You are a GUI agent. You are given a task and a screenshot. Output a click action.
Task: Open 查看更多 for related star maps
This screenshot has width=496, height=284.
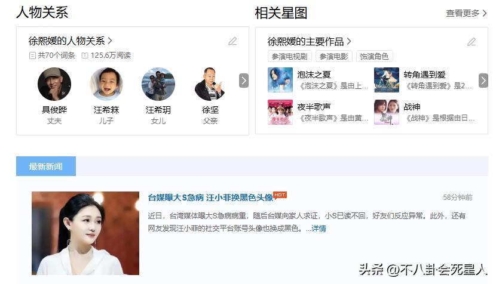coord(466,13)
